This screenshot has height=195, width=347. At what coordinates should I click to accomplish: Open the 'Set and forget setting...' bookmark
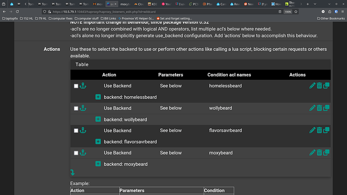pyautogui.click(x=175, y=19)
